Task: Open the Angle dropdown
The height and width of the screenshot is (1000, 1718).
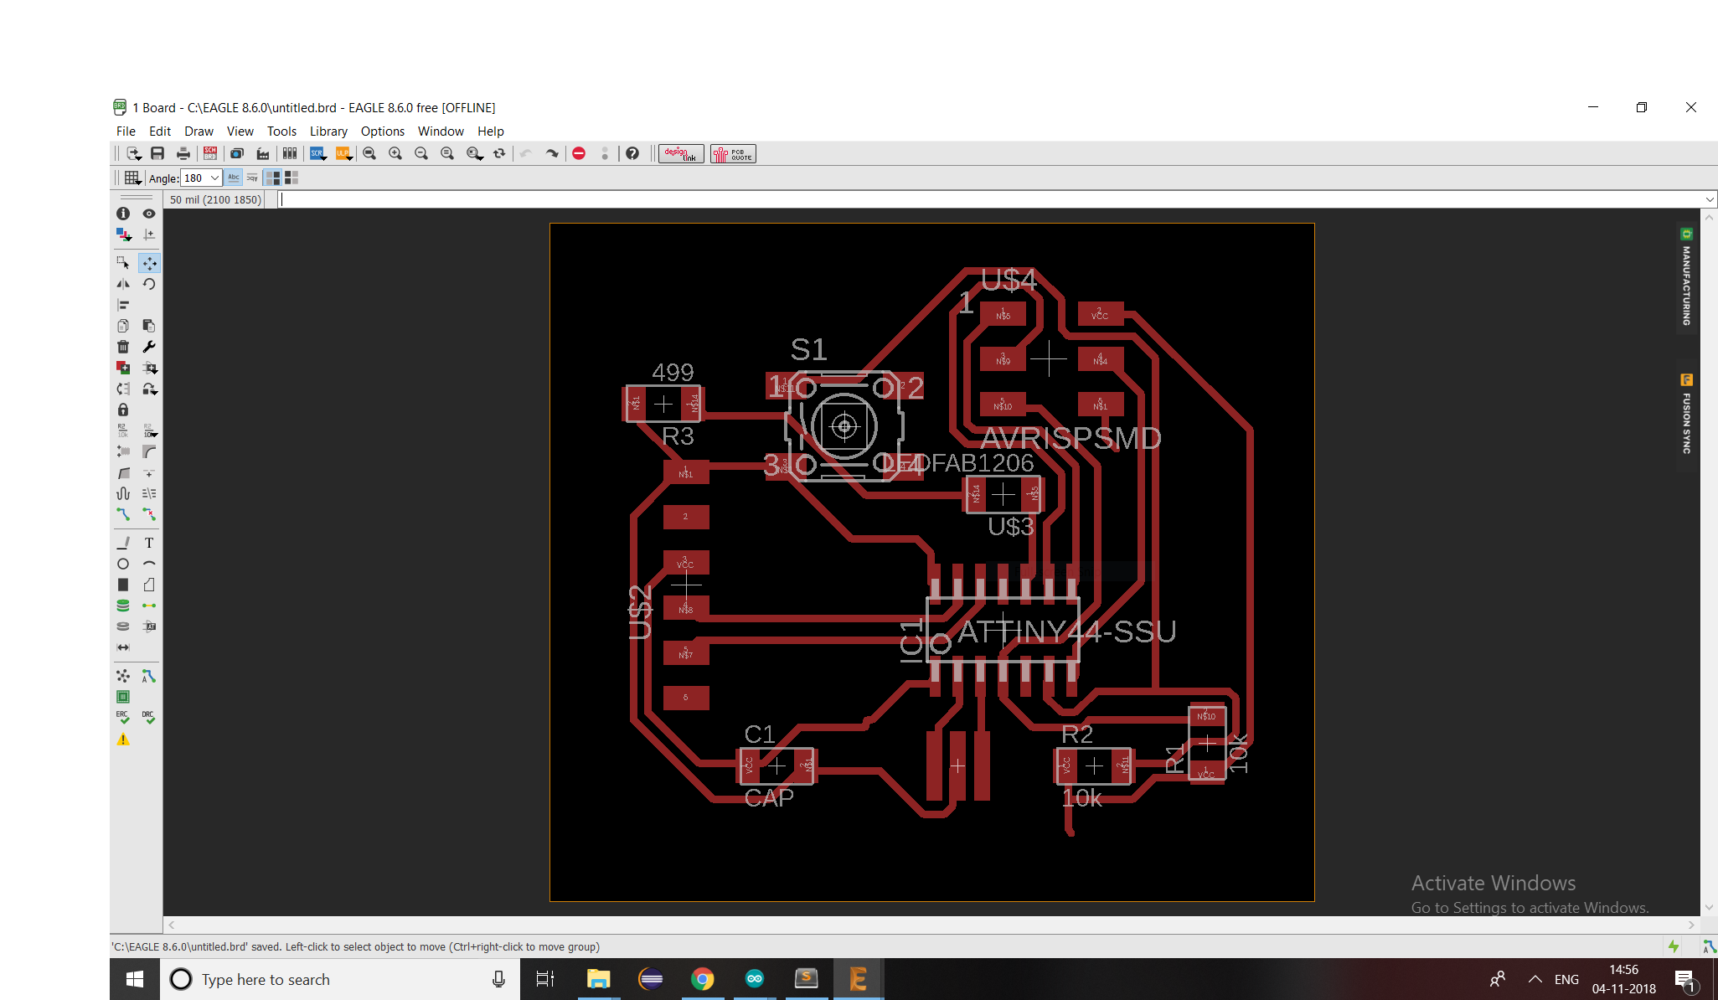Action: click(x=214, y=178)
